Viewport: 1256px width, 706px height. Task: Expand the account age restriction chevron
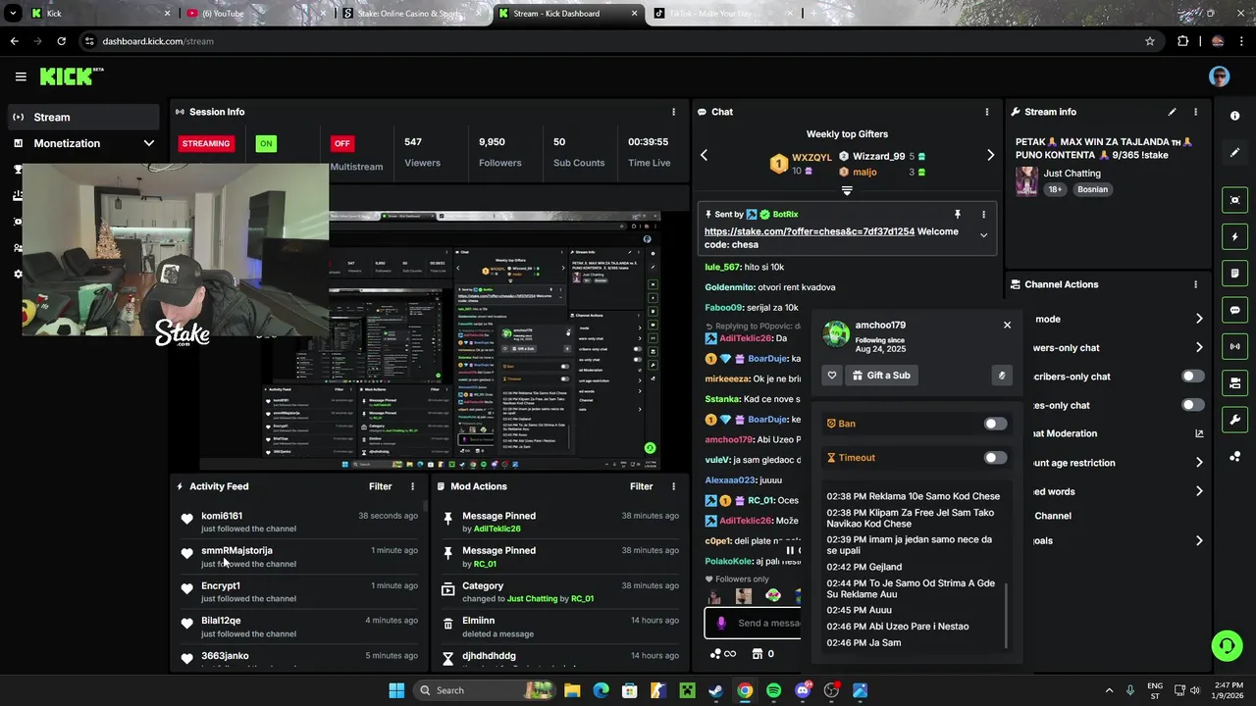(1198, 463)
